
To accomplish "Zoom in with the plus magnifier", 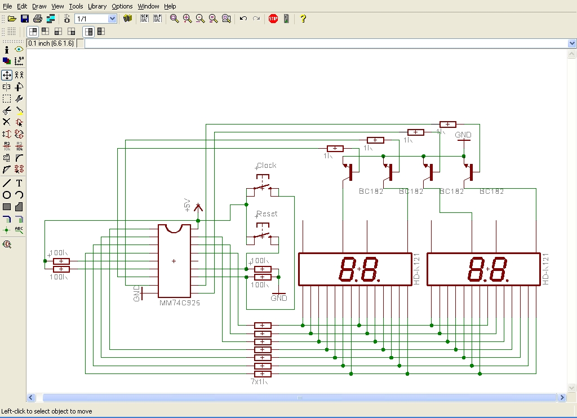I will [x=187, y=19].
